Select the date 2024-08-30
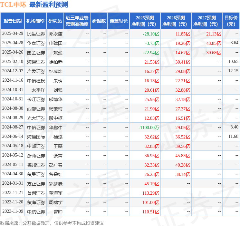This screenshot has height=226, width=240. click(13, 108)
